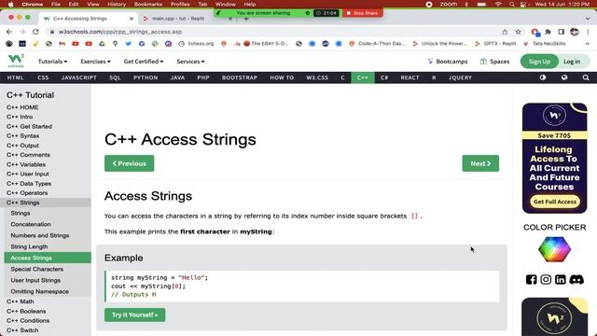Open the Chrome Bookmarks menu
This screenshot has width=597, height=336.
[148, 4]
